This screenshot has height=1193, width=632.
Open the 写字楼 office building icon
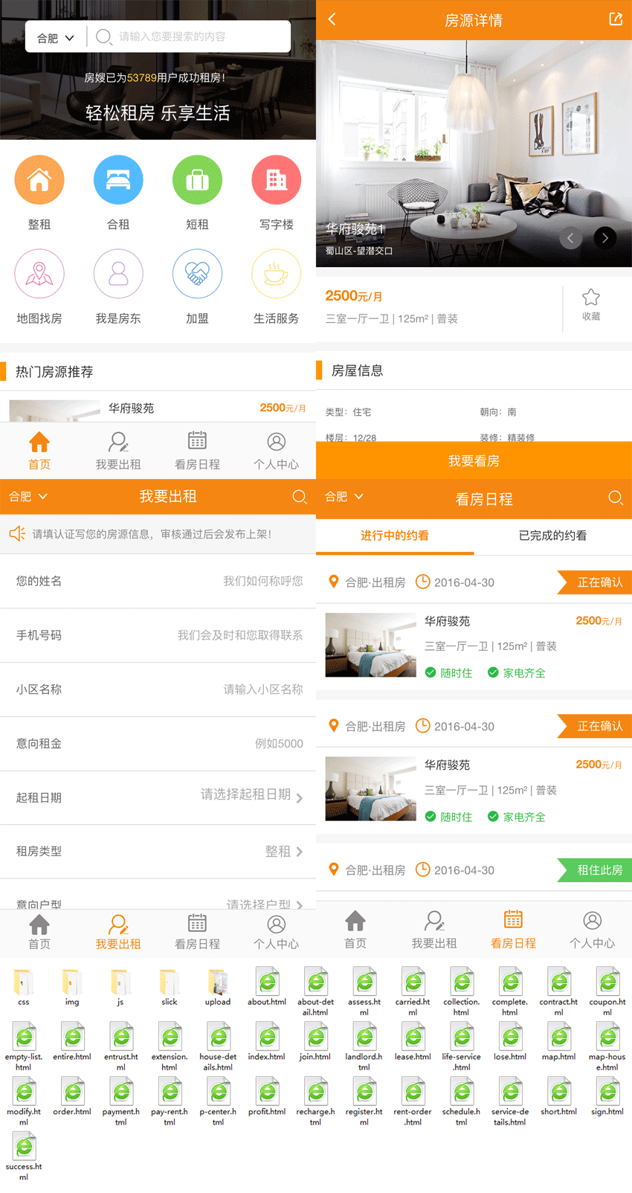tap(276, 180)
